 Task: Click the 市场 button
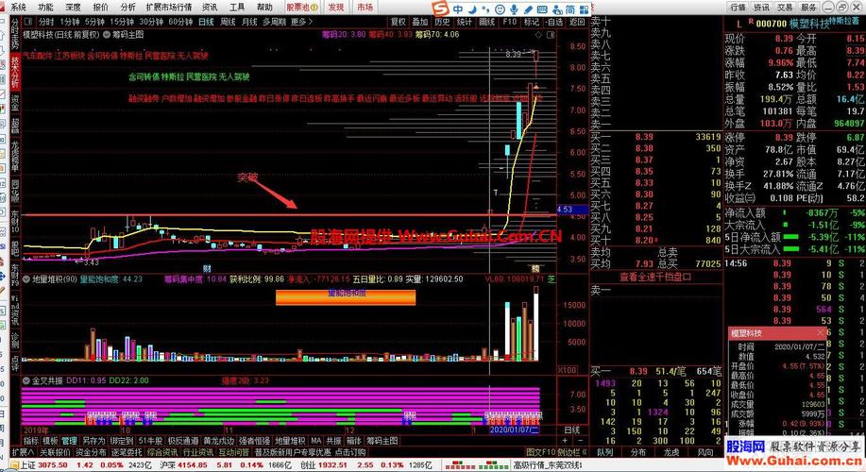(365, 8)
